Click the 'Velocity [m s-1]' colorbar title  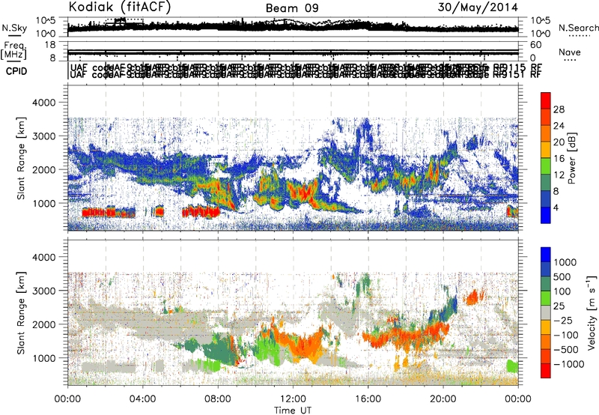click(x=592, y=312)
